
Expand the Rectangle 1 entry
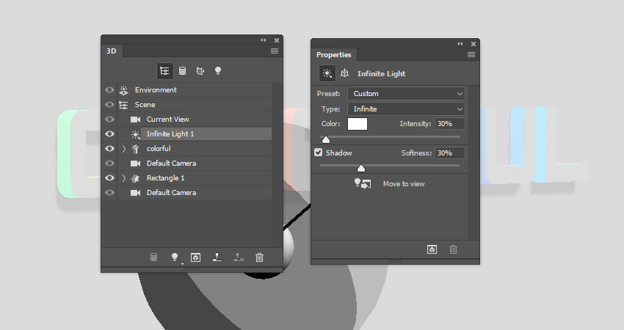click(x=124, y=178)
